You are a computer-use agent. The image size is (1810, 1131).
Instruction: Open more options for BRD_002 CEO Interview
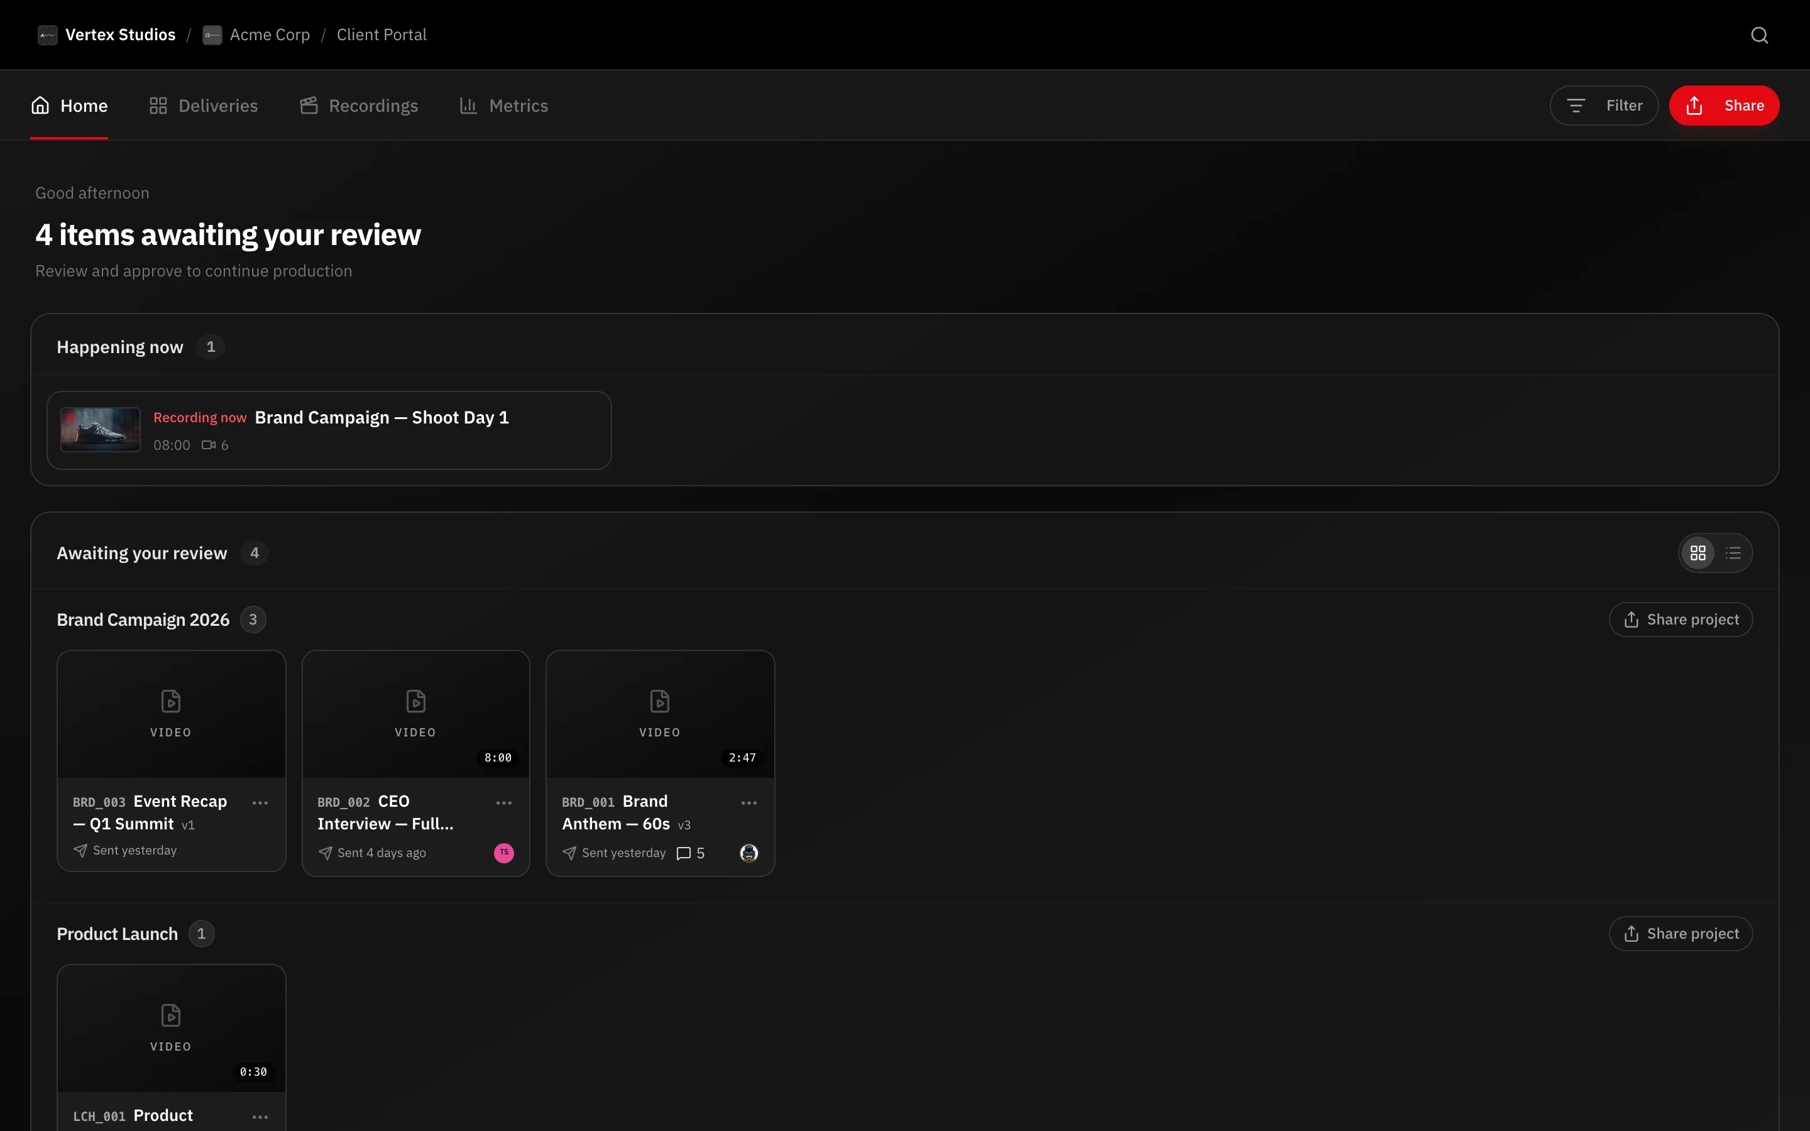(504, 802)
